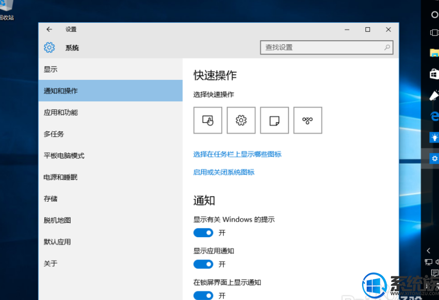Open the 显示 settings page
The height and width of the screenshot is (300, 439).
[x=110, y=69]
